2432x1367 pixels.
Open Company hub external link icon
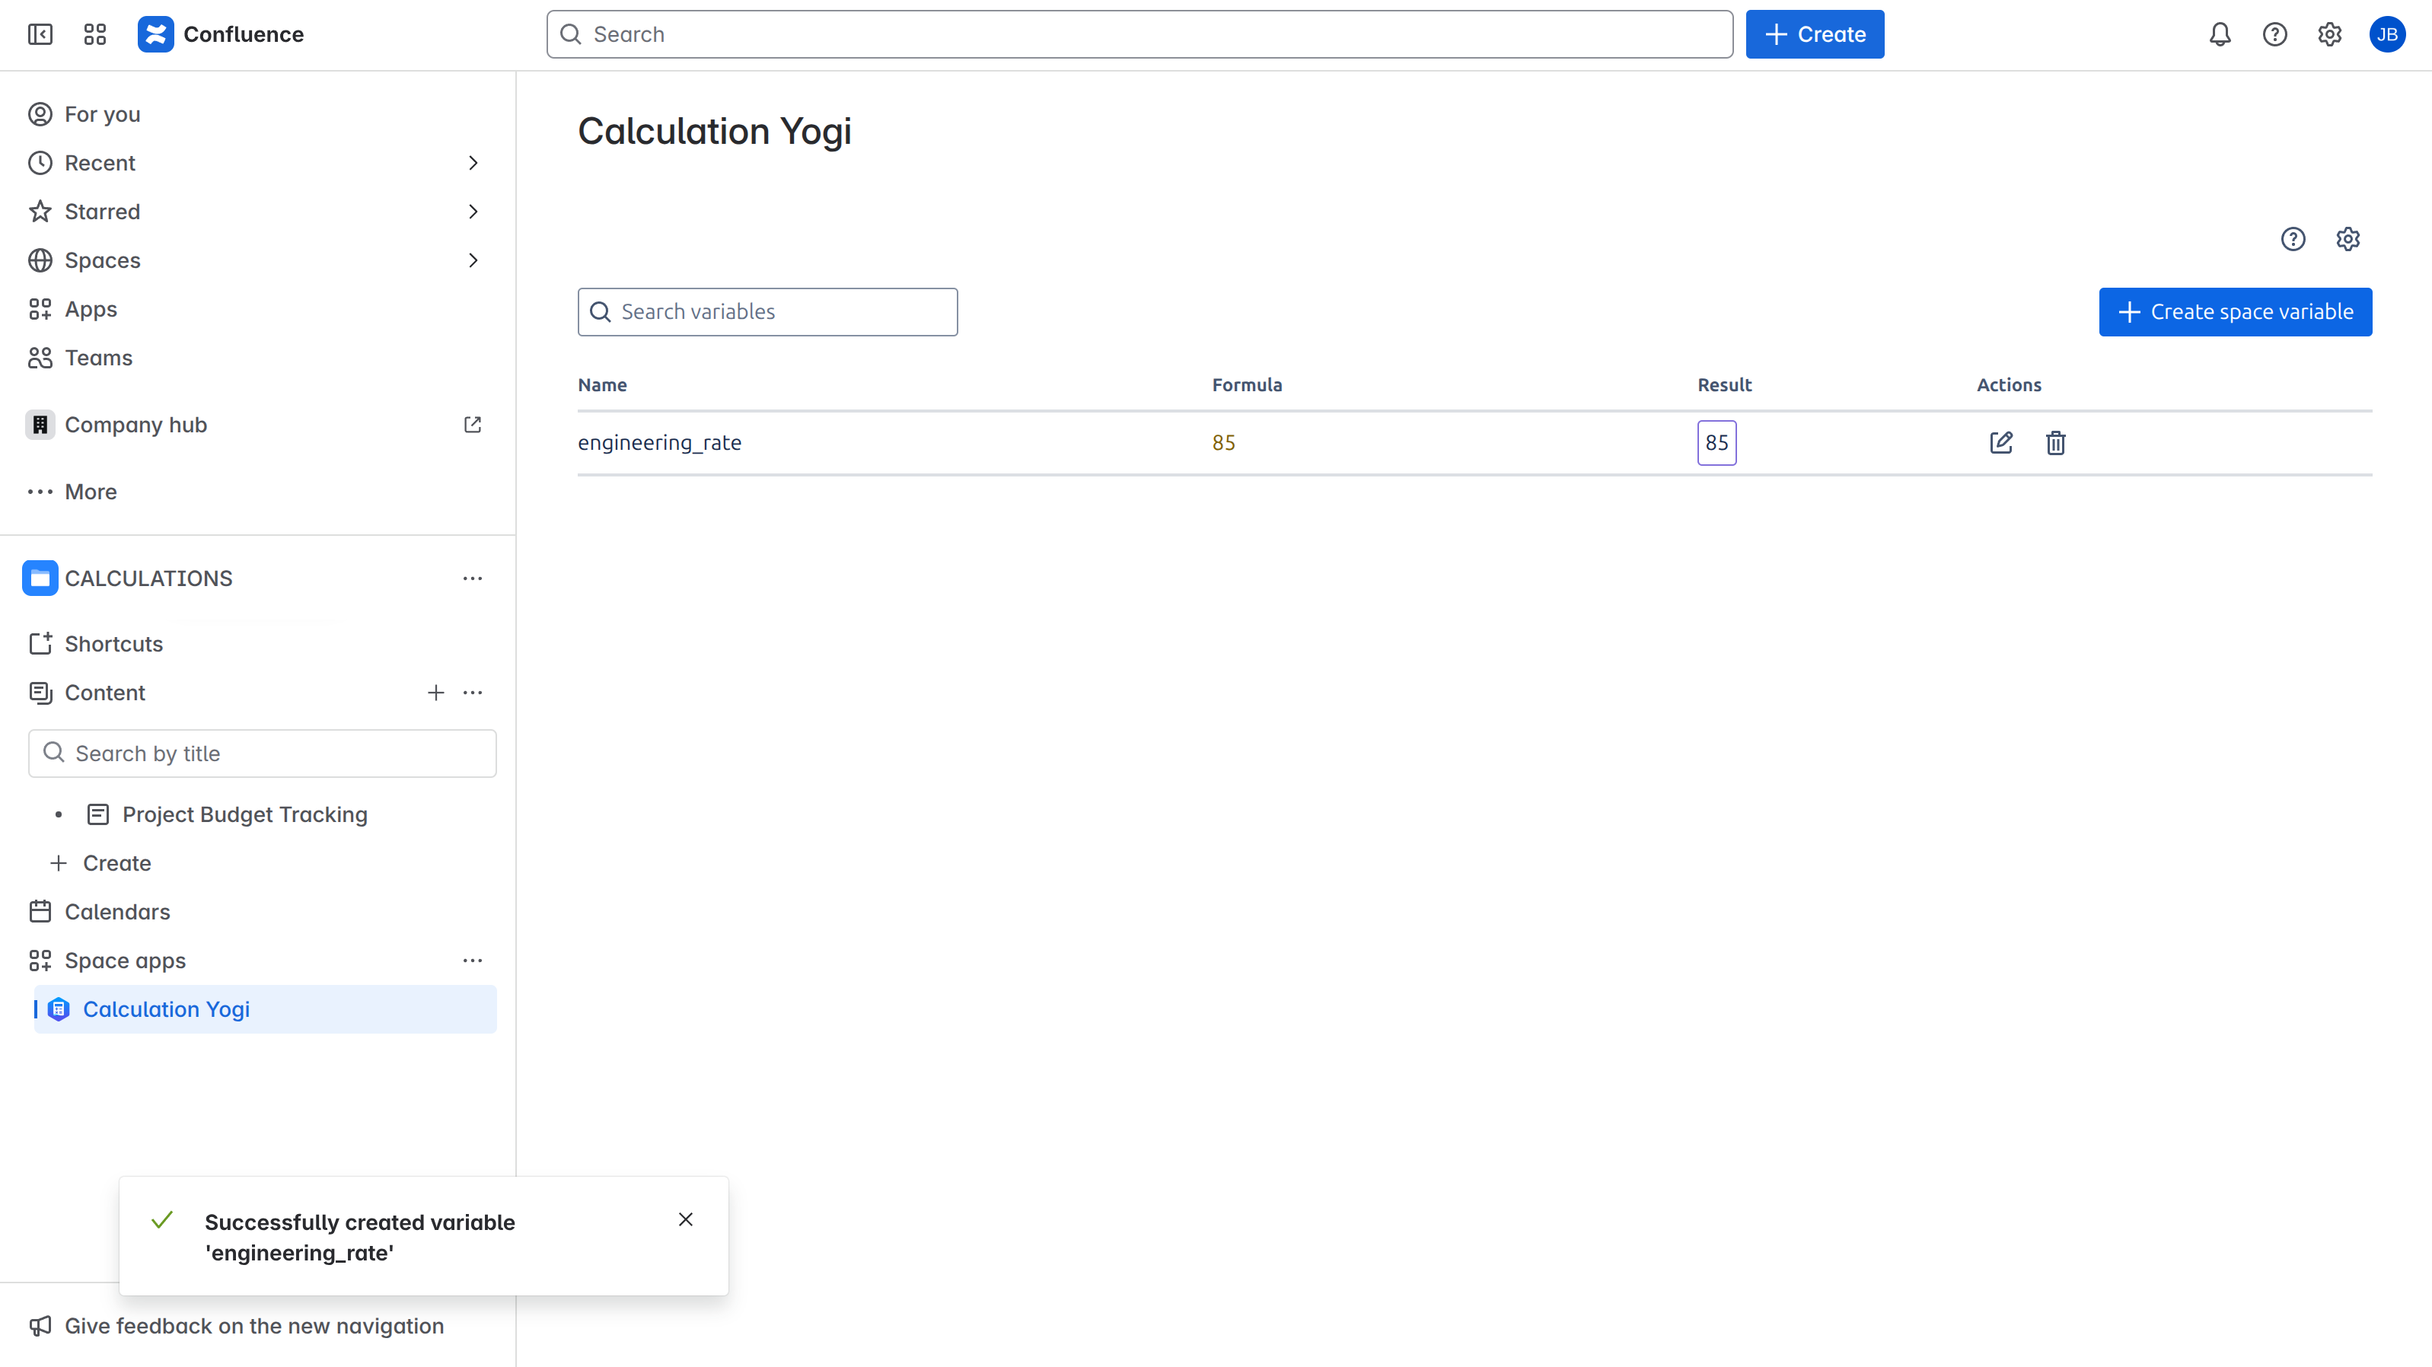click(x=472, y=425)
